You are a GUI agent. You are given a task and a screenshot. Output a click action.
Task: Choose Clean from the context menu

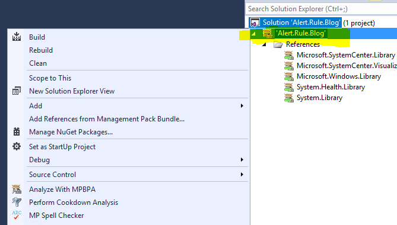click(38, 63)
